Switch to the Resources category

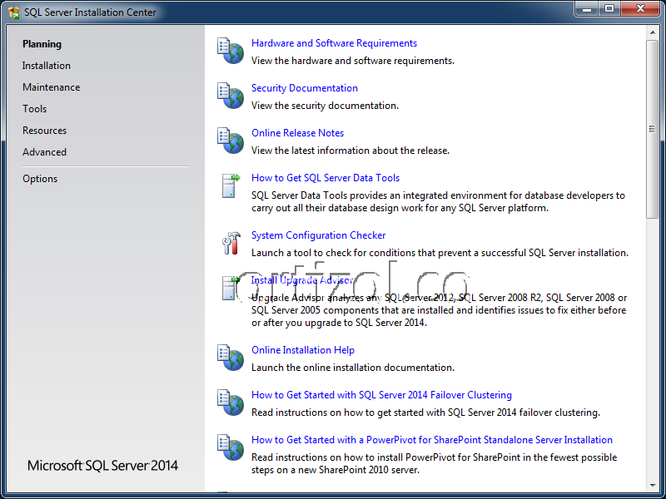[44, 131]
